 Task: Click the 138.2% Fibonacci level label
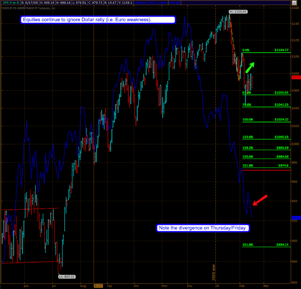coord(248,148)
